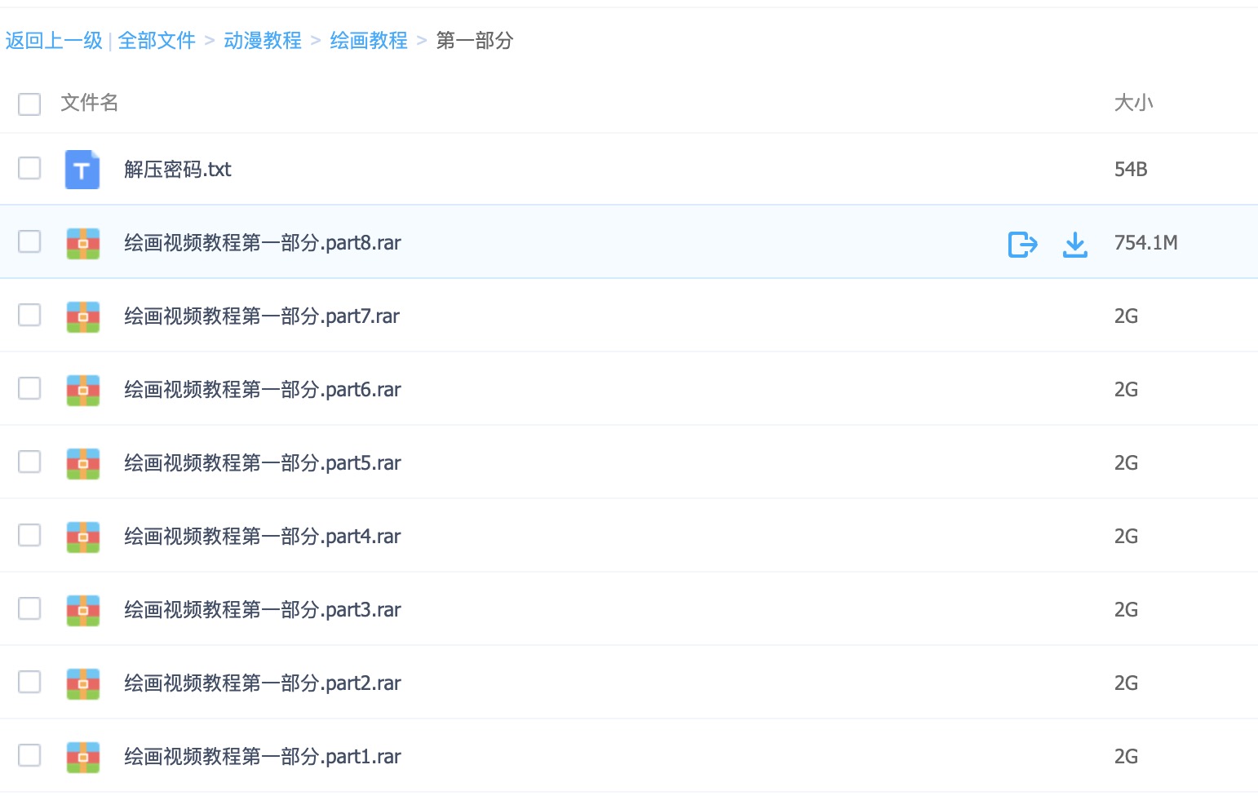1258x809 pixels.
Task: Tick the checkbox for part7.rar
Action: (x=29, y=315)
